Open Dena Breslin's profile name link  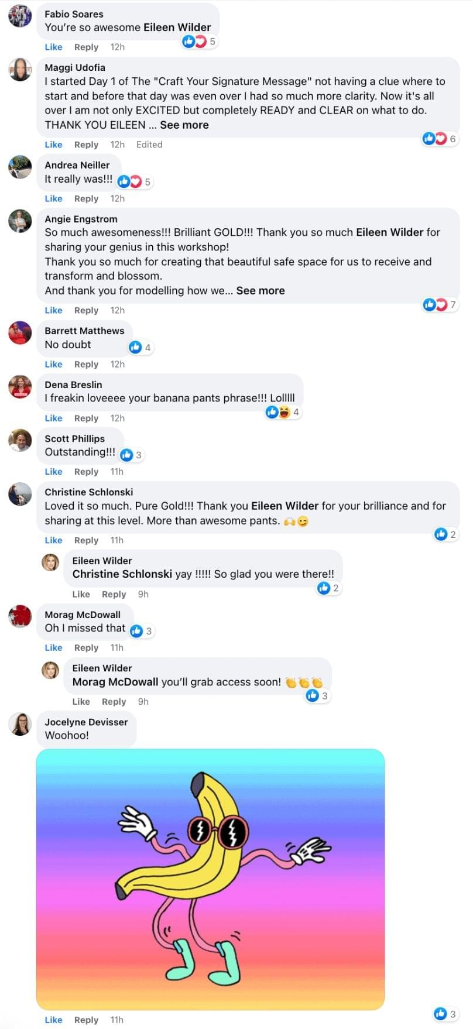[73, 385]
